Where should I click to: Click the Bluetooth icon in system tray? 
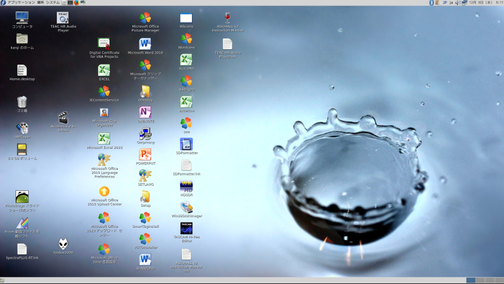tap(432, 3)
